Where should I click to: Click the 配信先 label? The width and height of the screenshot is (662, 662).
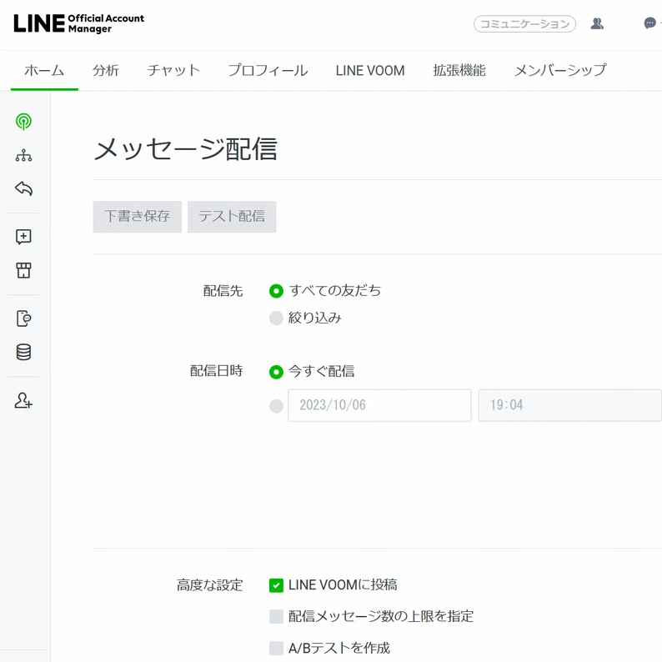[x=223, y=291]
